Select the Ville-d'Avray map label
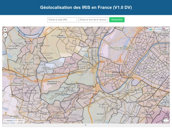172x129 pixels. pyautogui.click(x=60, y=94)
